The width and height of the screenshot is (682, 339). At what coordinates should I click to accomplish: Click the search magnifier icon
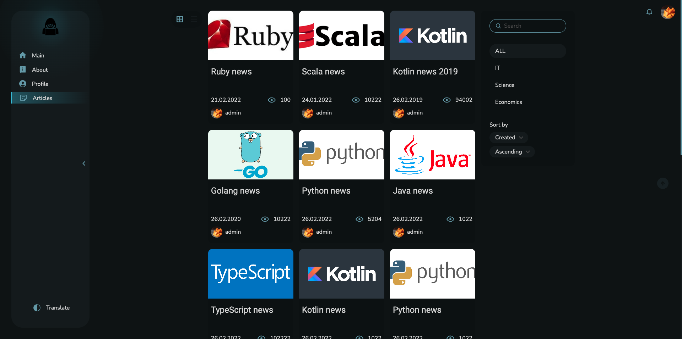(498, 26)
